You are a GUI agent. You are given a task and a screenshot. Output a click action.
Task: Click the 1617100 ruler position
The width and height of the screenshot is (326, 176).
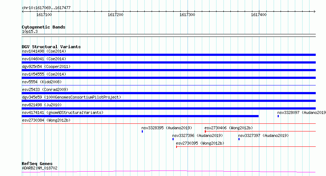[44, 15]
